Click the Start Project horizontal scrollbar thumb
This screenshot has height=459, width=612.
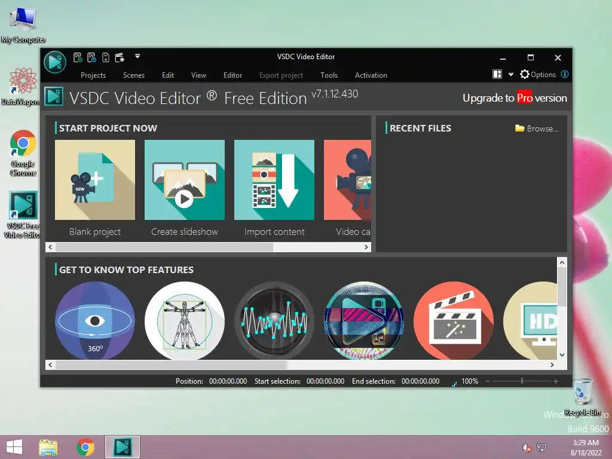(x=164, y=247)
